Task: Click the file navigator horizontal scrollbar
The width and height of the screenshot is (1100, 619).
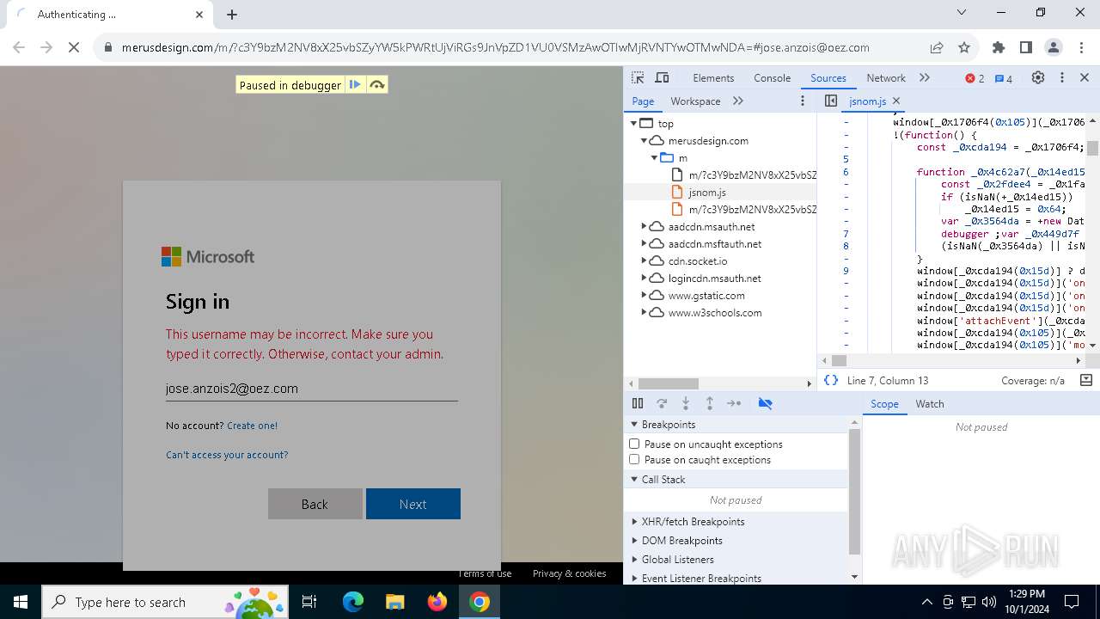Action: [x=668, y=383]
